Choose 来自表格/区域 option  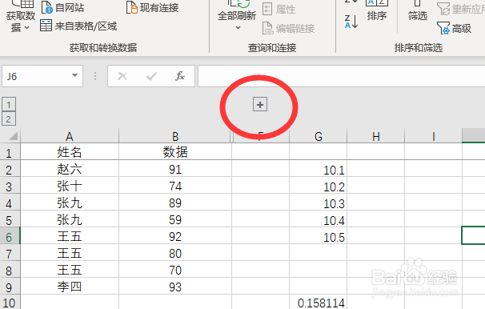[x=78, y=26]
